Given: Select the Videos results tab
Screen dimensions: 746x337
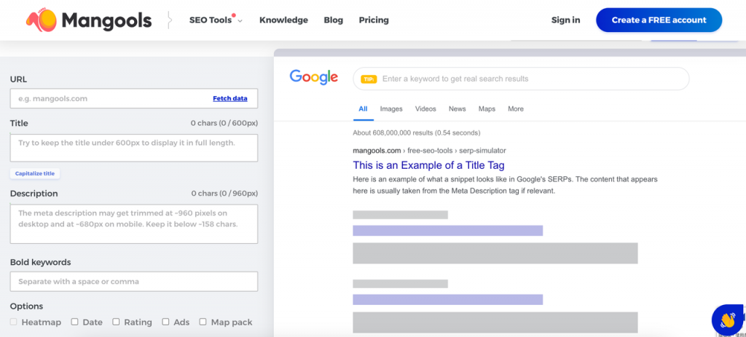Looking at the screenshot, I should tap(425, 109).
